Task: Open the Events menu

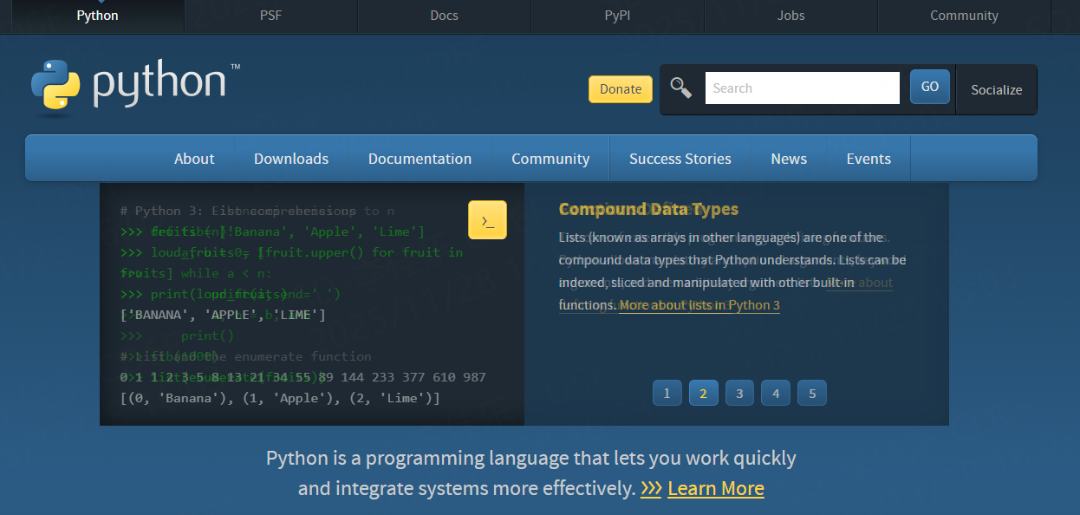Action: (x=869, y=158)
